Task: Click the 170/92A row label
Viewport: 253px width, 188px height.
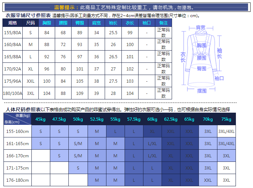Action: pos(13,69)
